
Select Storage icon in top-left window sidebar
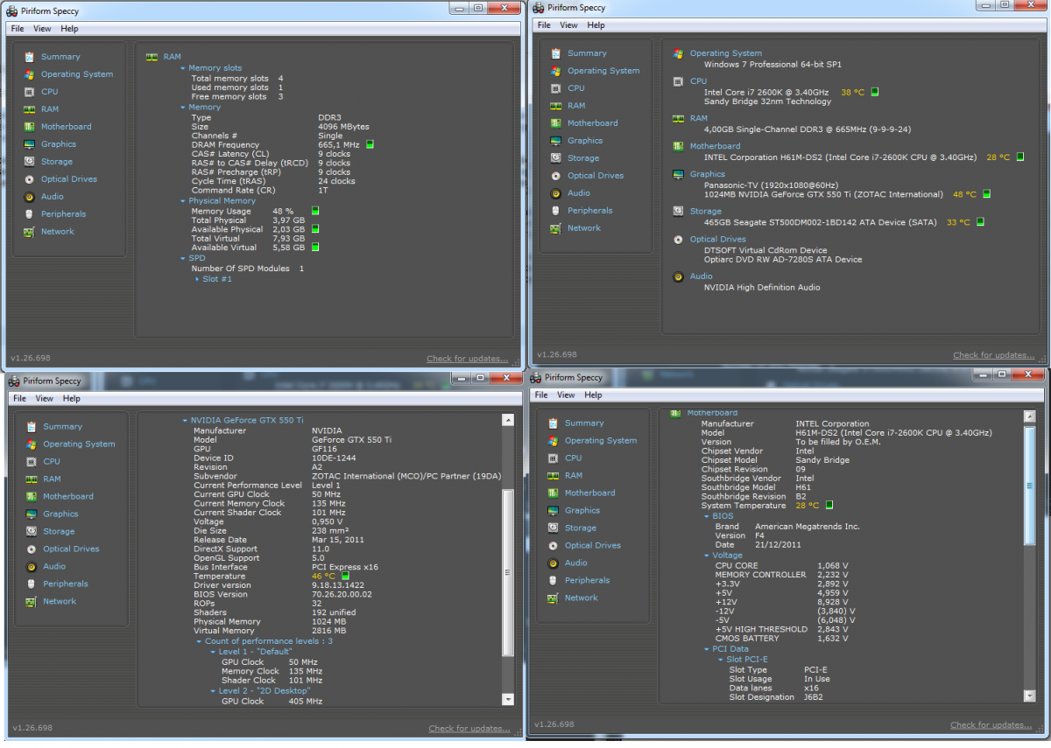coord(30,162)
